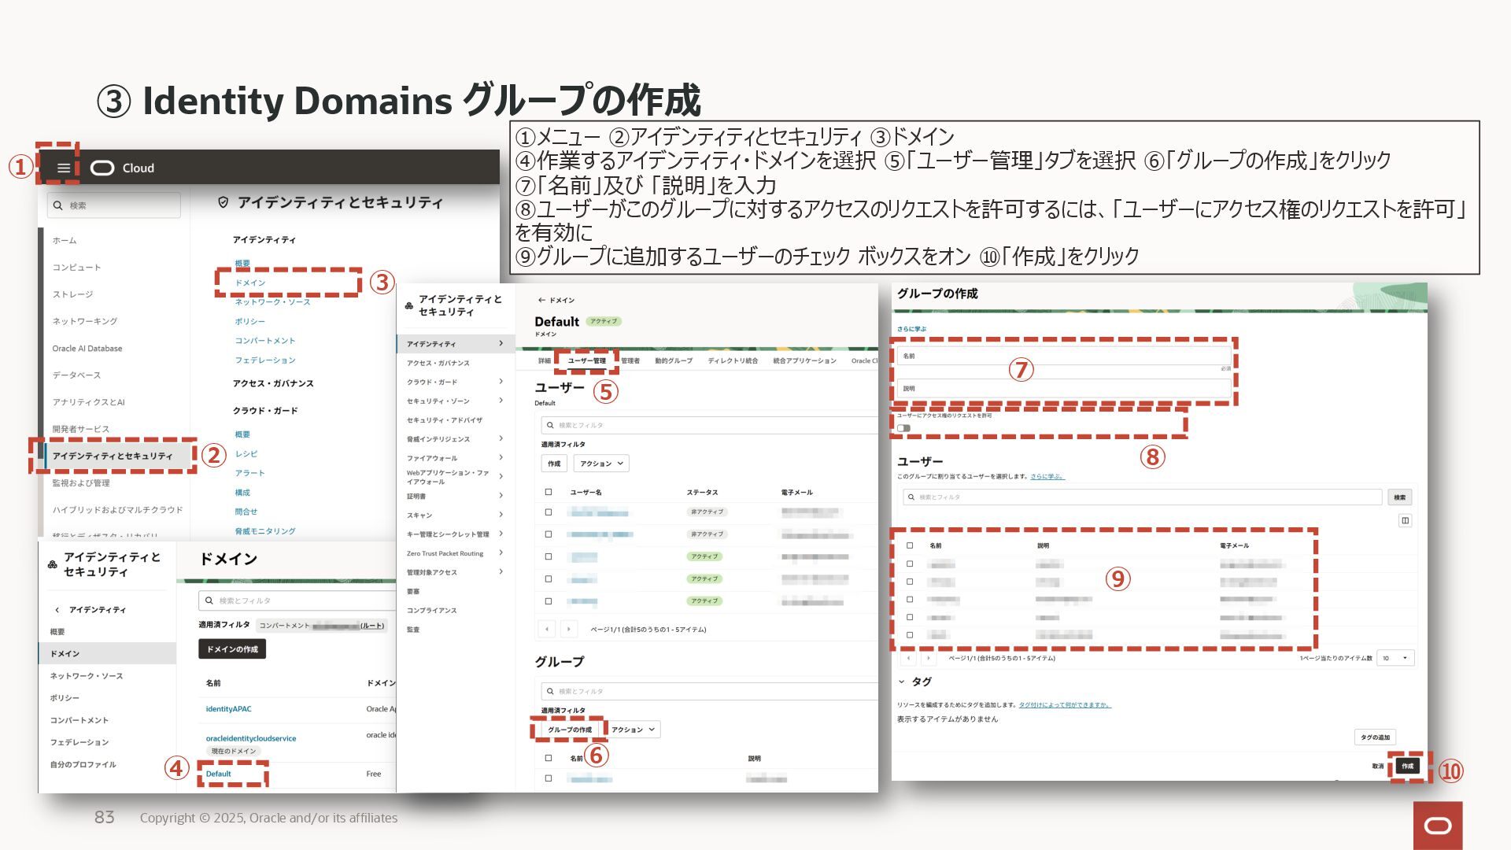
Task: Click the column settings icon beside user table
Action: point(1405,520)
